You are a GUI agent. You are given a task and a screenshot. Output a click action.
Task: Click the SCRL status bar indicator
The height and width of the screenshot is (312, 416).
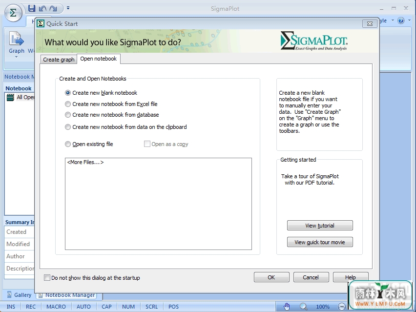[151, 307]
